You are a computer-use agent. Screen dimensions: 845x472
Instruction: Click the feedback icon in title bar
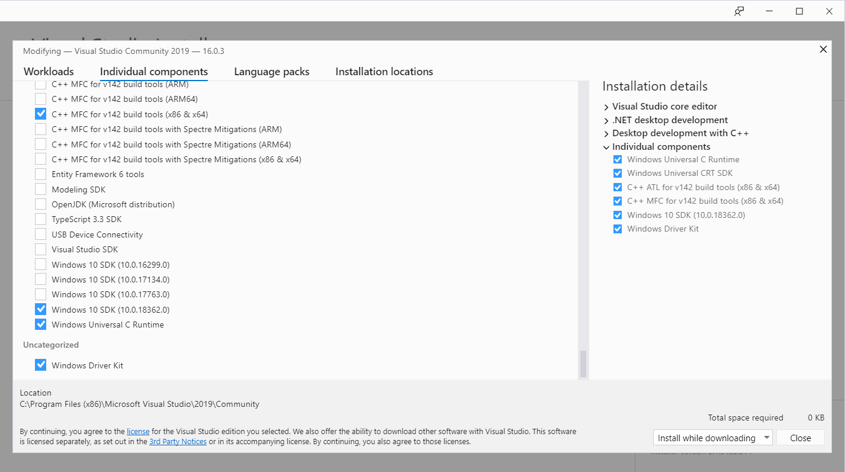point(739,11)
